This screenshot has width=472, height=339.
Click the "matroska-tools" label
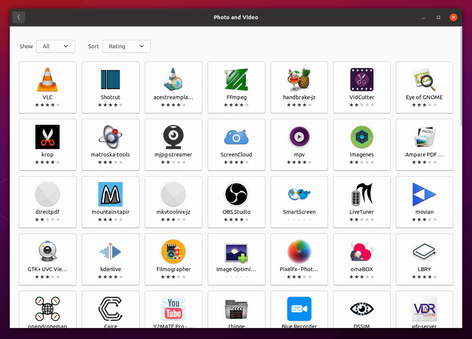click(x=110, y=155)
